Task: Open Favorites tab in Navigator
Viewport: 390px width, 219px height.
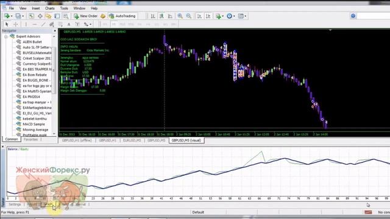Action: coord(30,139)
